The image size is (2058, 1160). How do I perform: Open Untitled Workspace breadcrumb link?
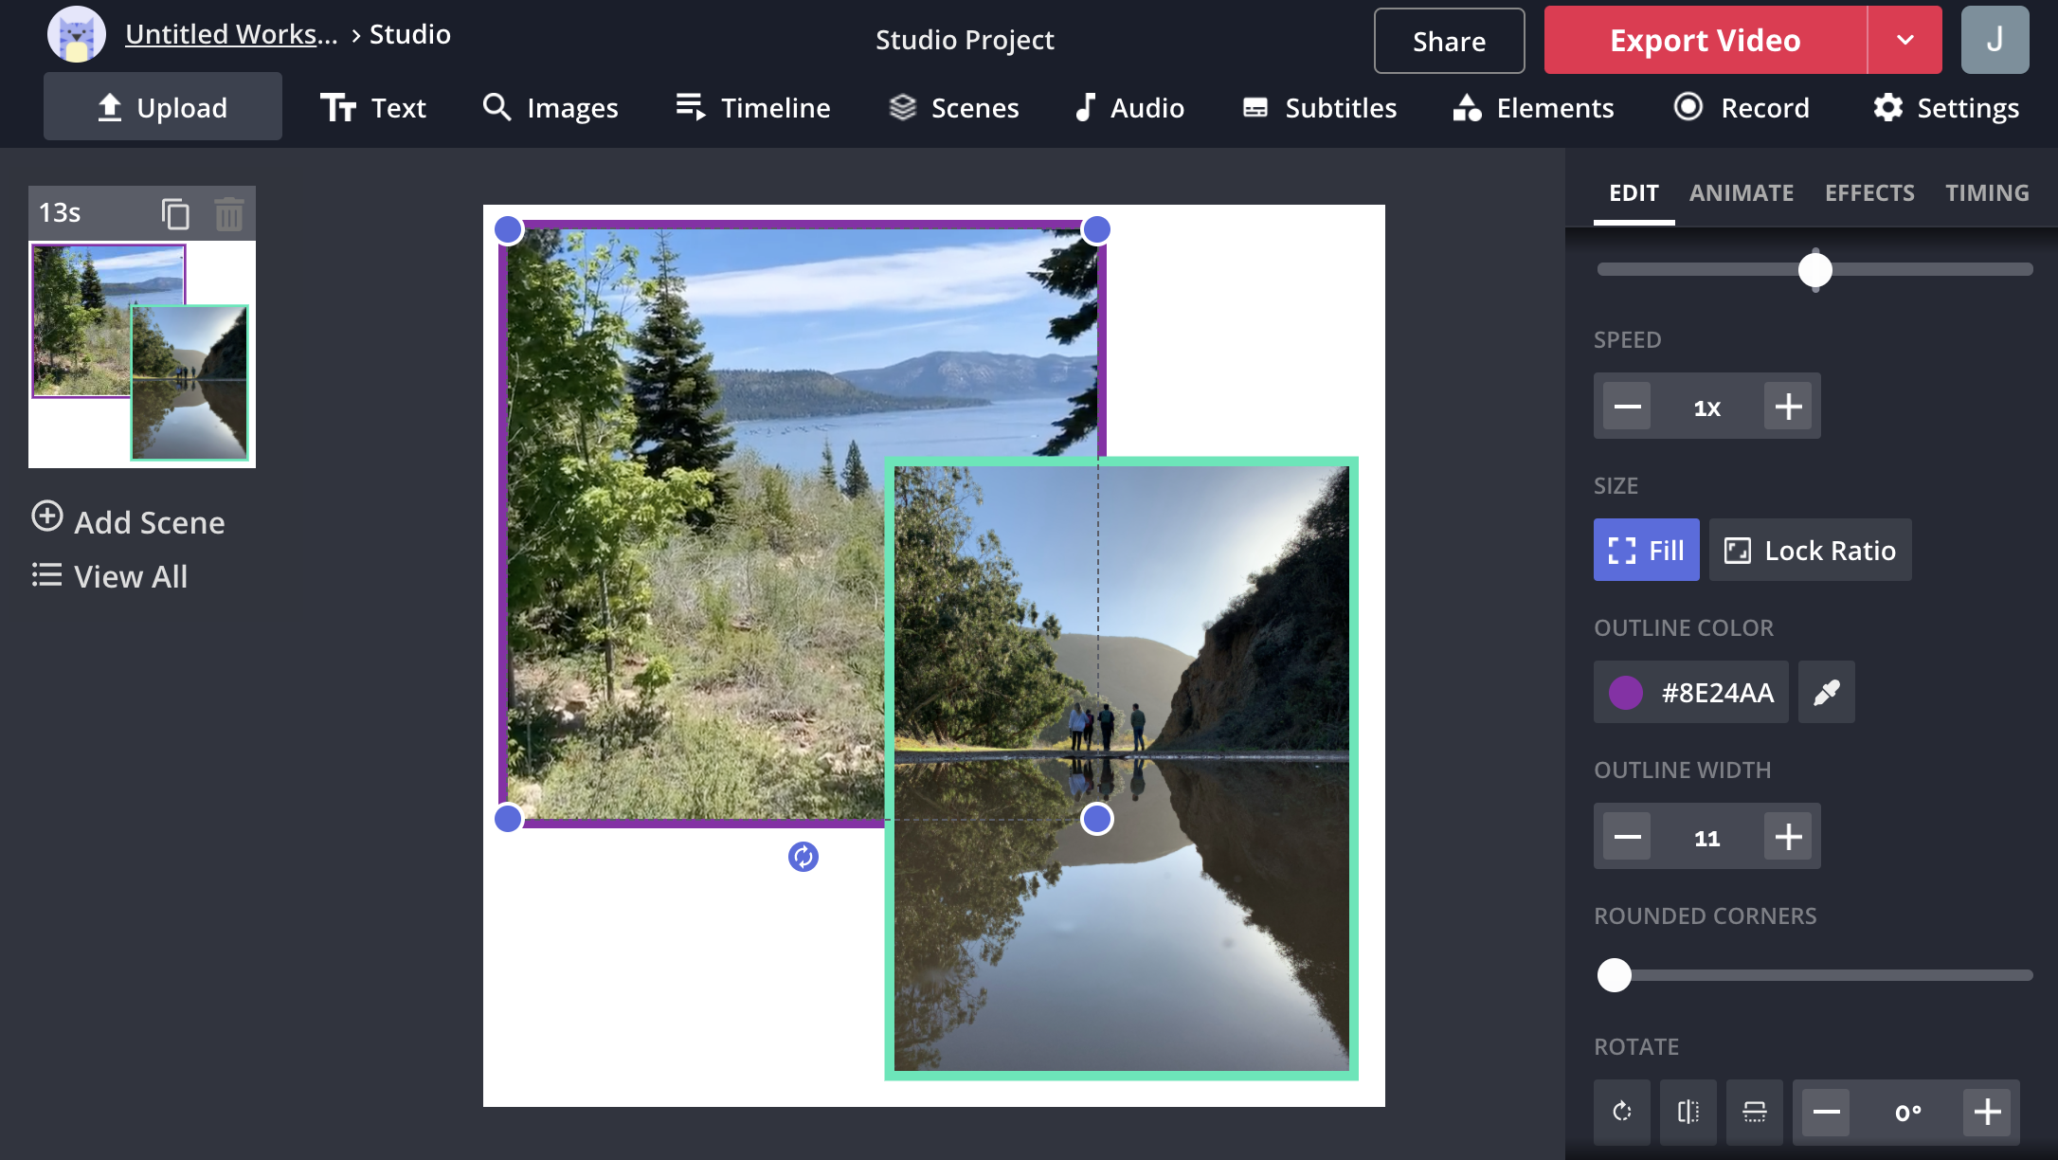(x=230, y=34)
